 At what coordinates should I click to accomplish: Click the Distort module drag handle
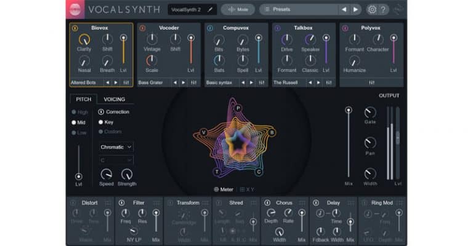tap(108, 203)
